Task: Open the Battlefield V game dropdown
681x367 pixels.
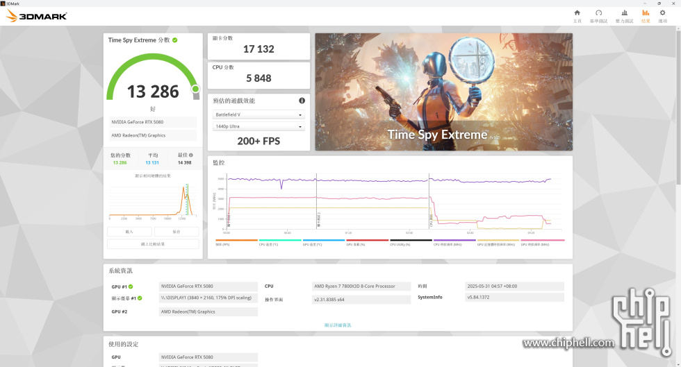Action: point(259,114)
